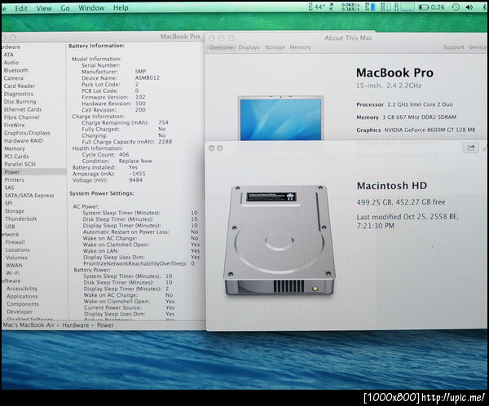Image resolution: width=489 pixels, height=406 pixels.
Task: Select Developer under Software
Action: tap(20, 311)
